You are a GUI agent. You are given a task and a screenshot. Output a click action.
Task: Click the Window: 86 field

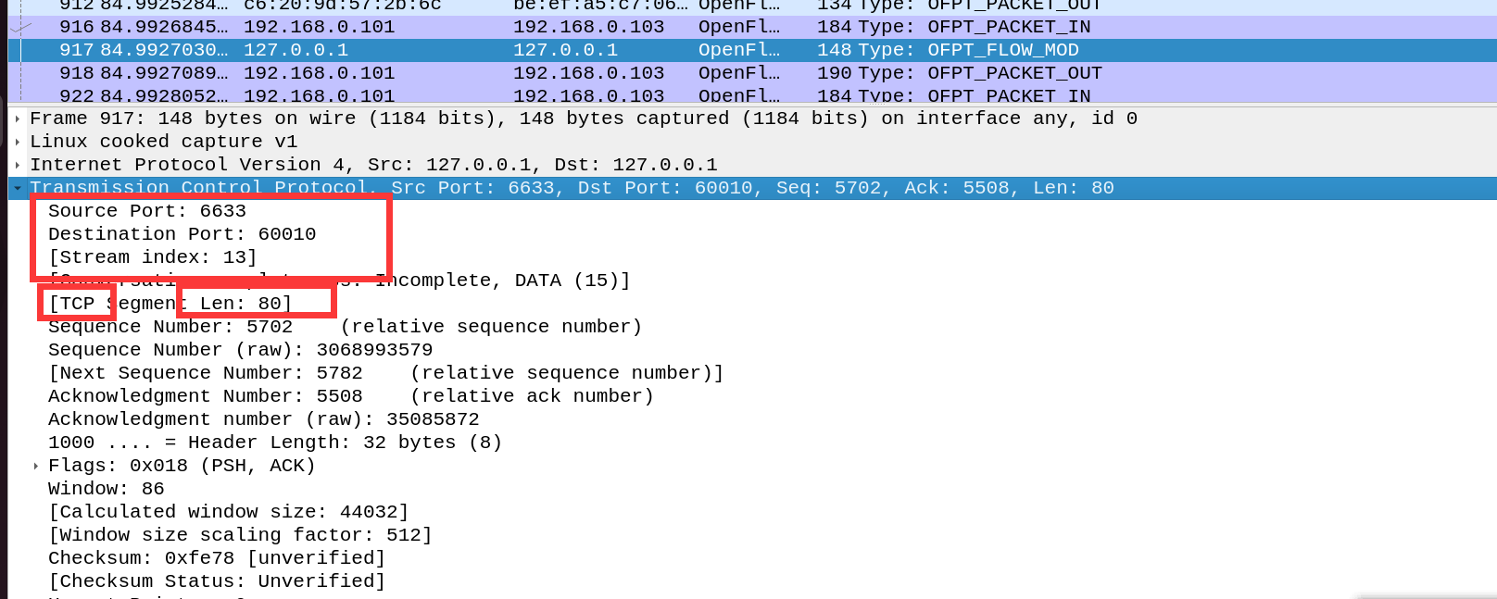[107, 489]
